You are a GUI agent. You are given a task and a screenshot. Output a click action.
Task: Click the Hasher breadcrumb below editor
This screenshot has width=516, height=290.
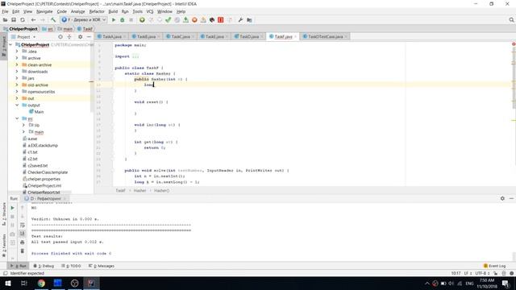pos(139,190)
